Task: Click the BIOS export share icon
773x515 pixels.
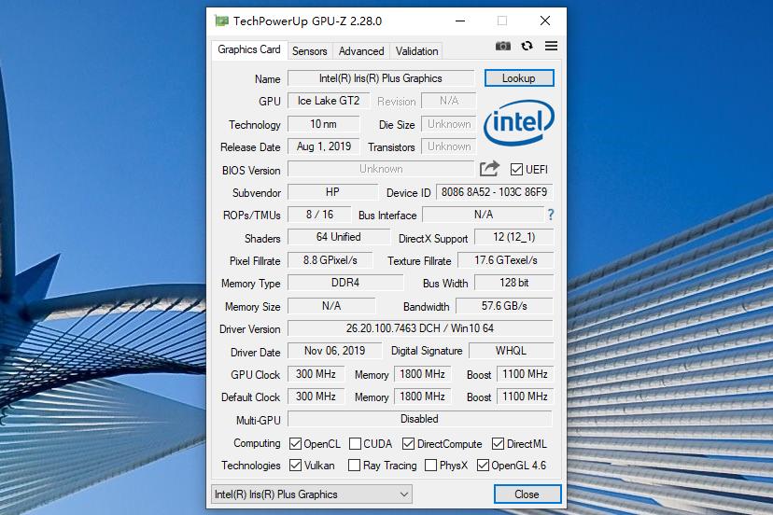Action: pyautogui.click(x=489, y=169)
